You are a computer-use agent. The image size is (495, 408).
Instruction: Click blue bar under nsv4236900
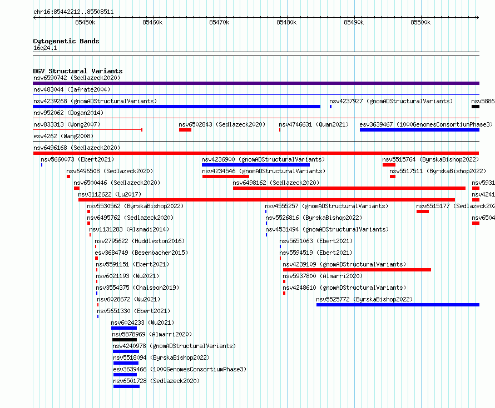[256, 165]
